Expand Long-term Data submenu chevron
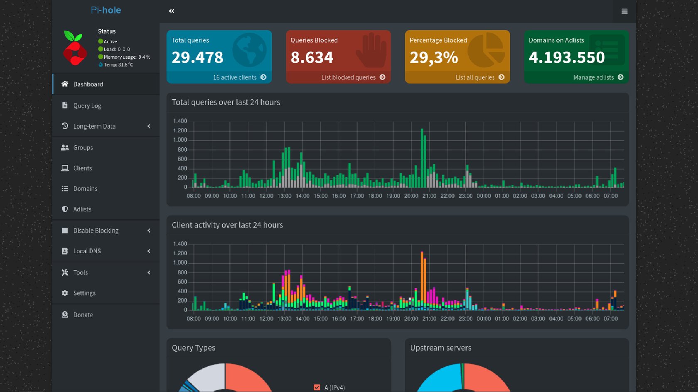The image size is (698, 392). pyautogui.click(x=149, y=126)
